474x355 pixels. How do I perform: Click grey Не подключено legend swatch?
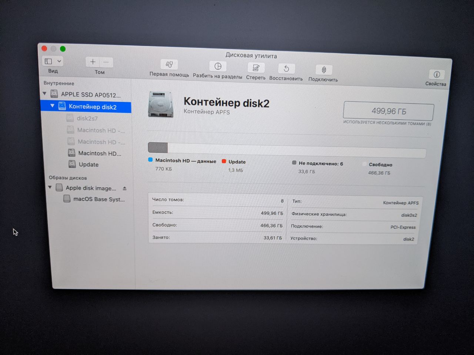[x=294, y=162]
